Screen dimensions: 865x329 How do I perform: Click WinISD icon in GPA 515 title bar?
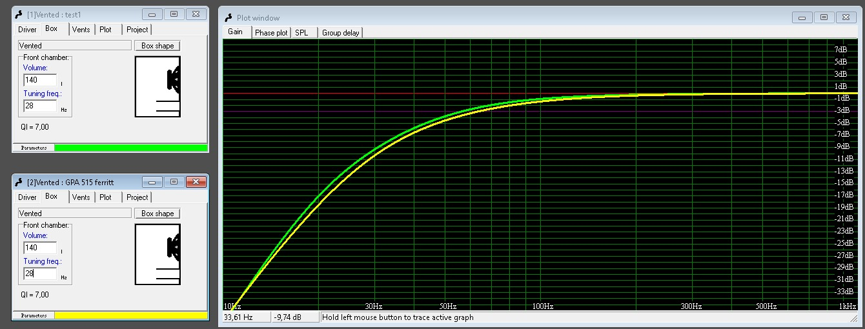click(20, 182)
